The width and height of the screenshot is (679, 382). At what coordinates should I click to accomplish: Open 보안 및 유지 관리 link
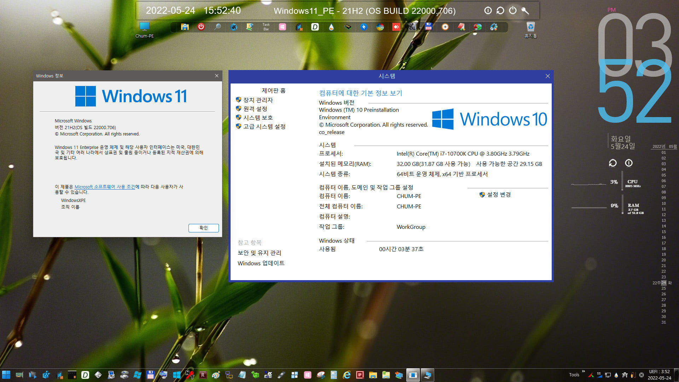[x=259, y=253]
